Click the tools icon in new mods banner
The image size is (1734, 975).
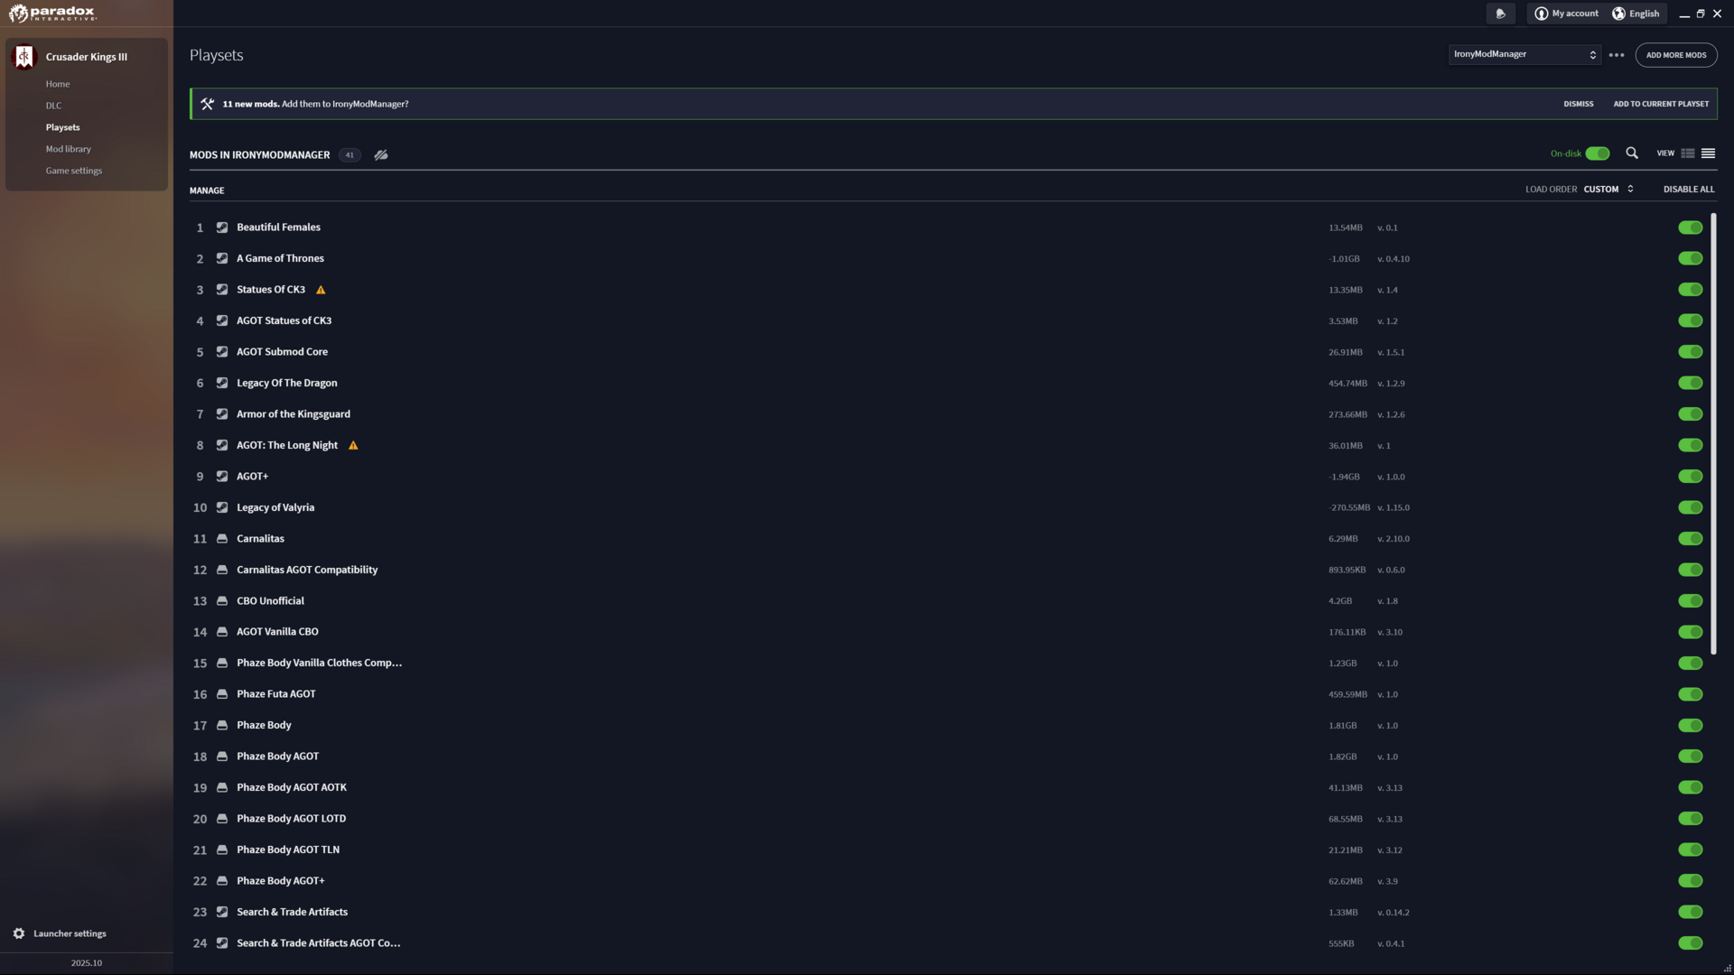coord(208,104)
